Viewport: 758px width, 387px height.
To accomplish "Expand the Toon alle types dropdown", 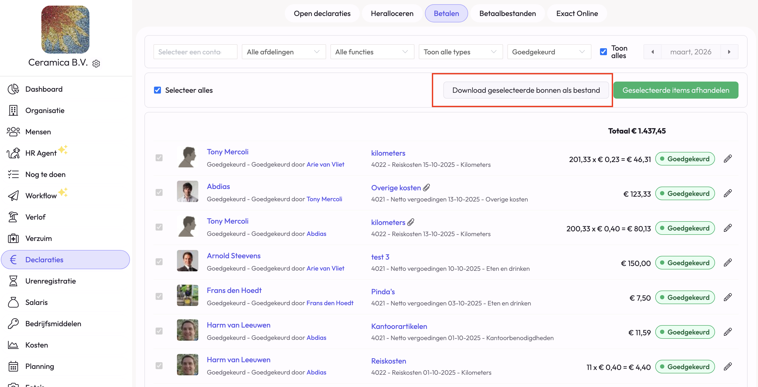I will (x=460, y=52).
